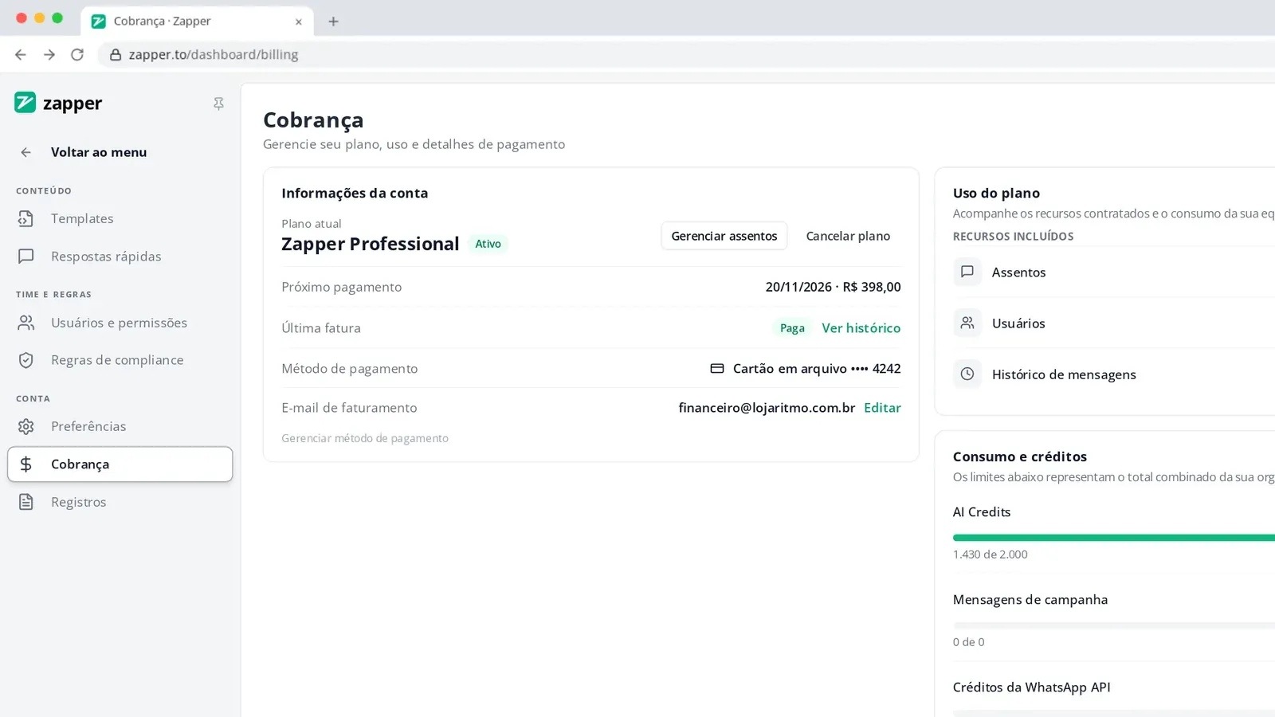Click the Cancelar plano button
1275x717 pixels.
click(848, 236)
